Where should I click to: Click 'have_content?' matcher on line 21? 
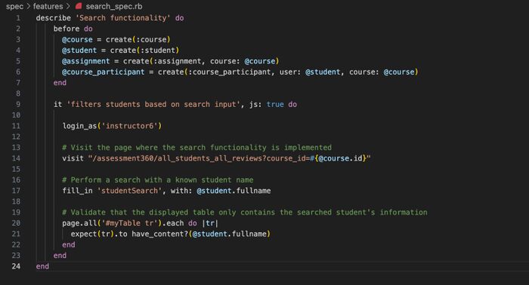coord(160,234)
